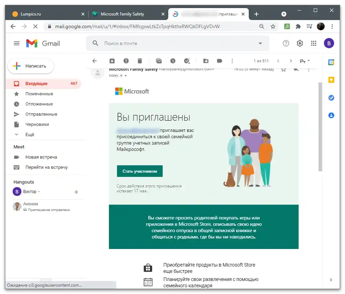Open the Chrome three-dot menu

pos(332,27)
